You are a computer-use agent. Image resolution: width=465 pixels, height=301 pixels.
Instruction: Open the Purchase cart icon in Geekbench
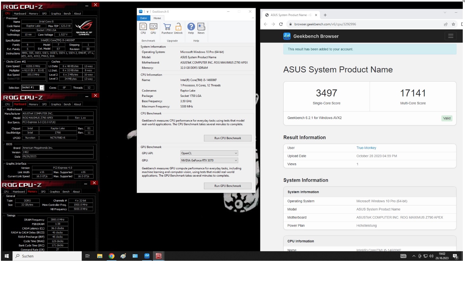[167, 28]
